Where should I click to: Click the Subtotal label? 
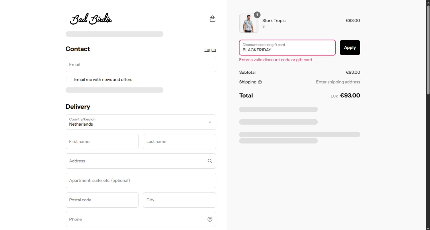[x=247, y=73]
